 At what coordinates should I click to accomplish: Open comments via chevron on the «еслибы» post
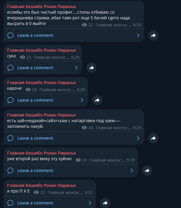[138, 35]
